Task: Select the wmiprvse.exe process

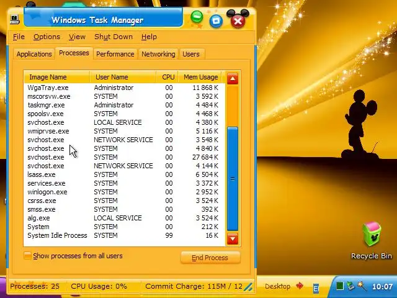Action: (x=124, y=131)
